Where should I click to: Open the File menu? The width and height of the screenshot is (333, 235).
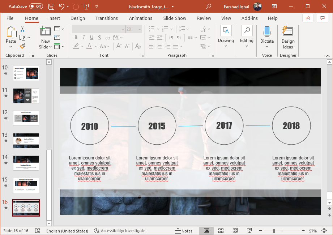click(10, 18)
